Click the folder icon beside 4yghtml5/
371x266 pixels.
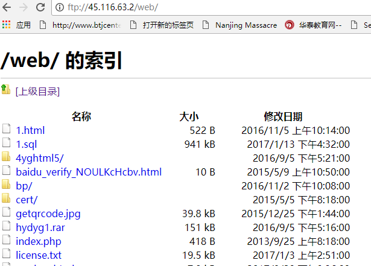click(6, 156)
